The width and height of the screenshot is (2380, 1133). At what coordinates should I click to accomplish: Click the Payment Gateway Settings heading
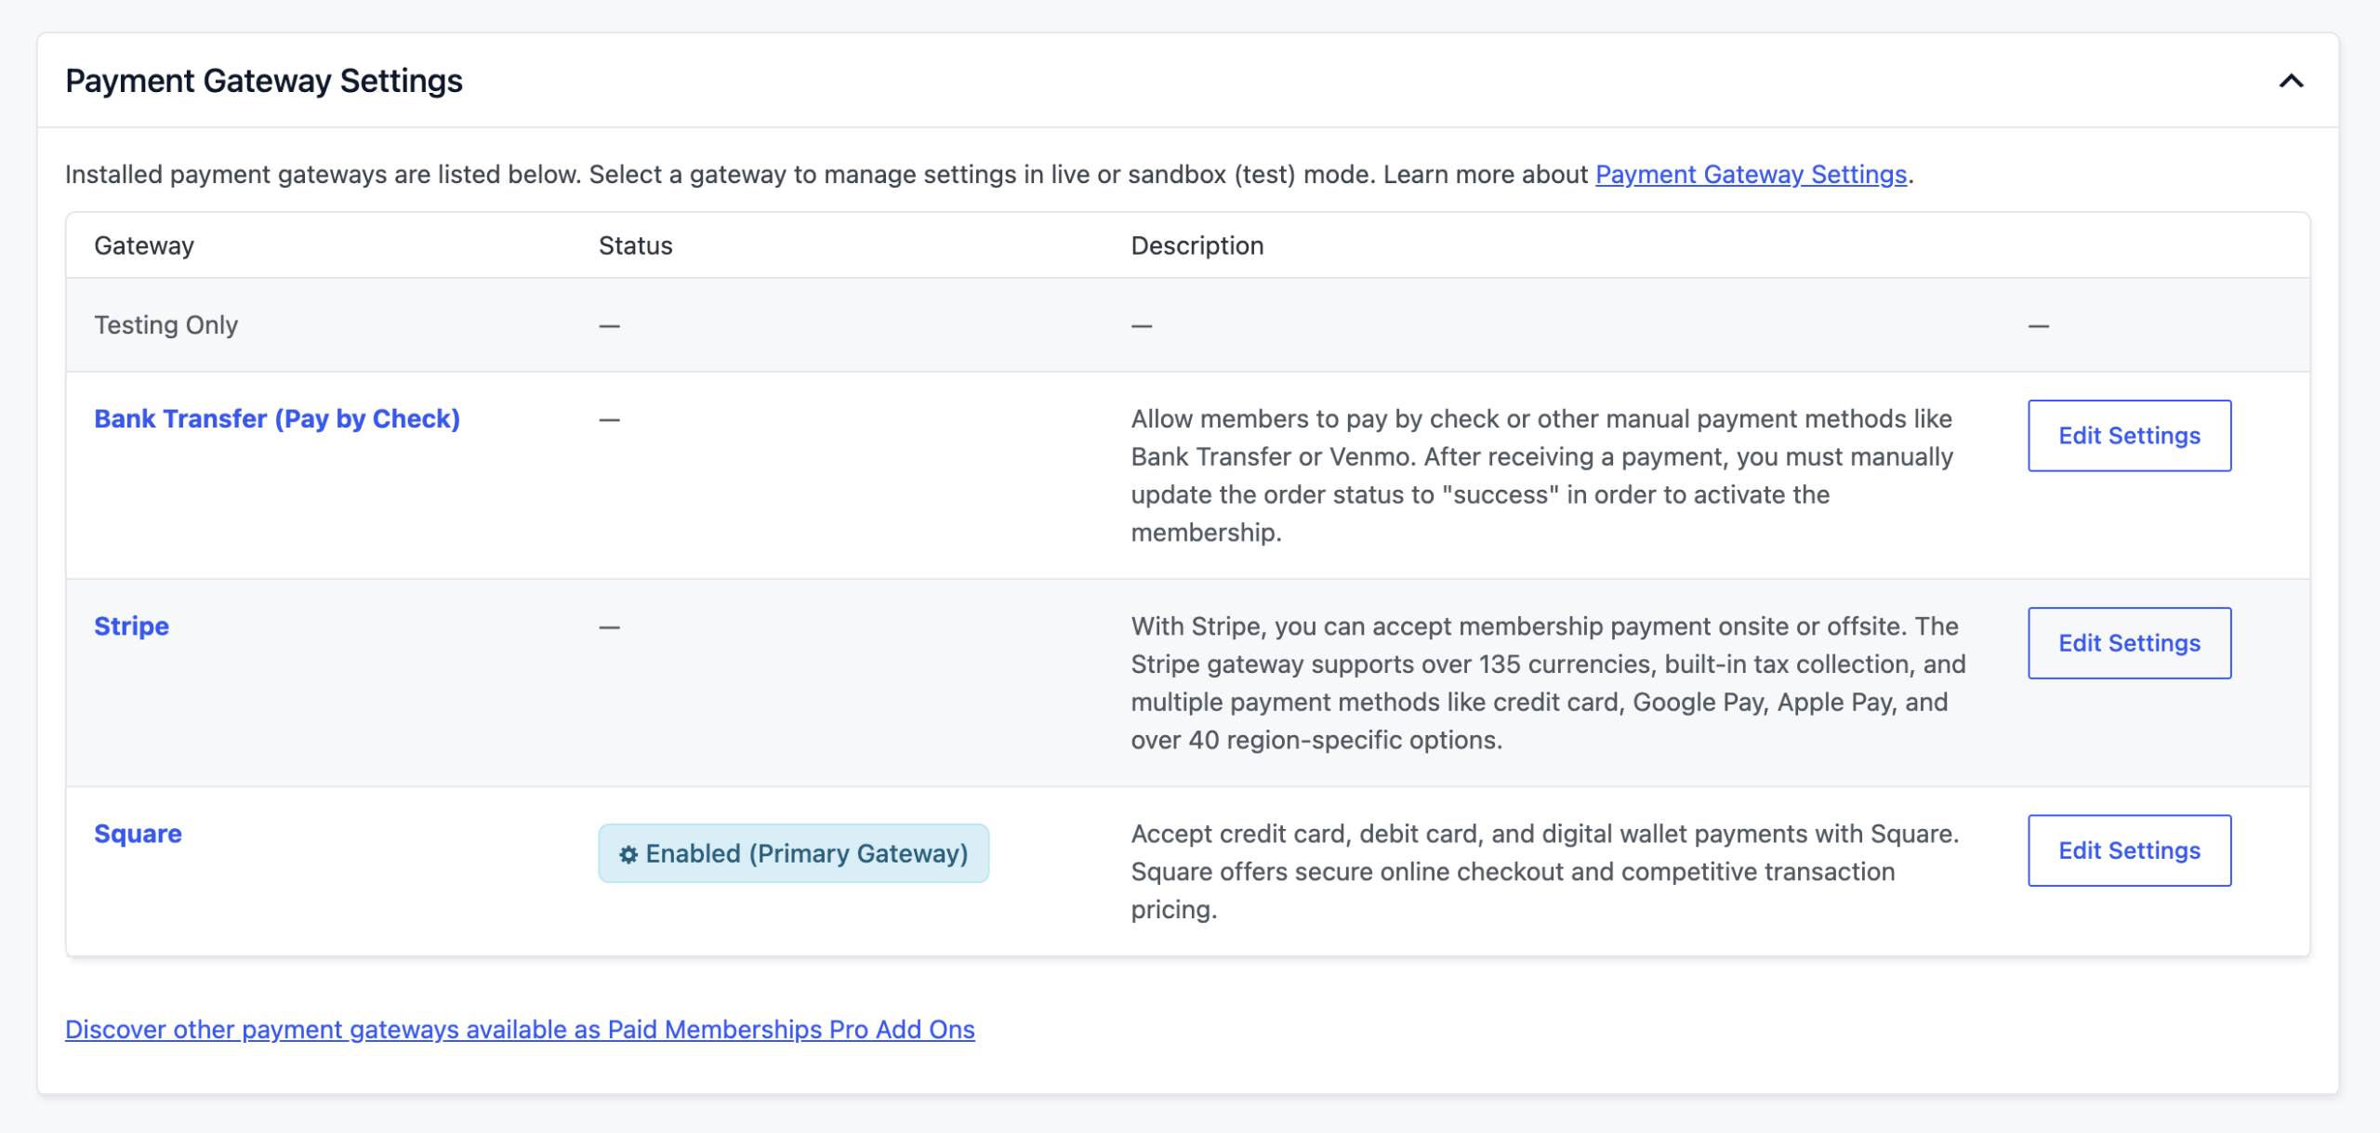[x=264, y=81]
